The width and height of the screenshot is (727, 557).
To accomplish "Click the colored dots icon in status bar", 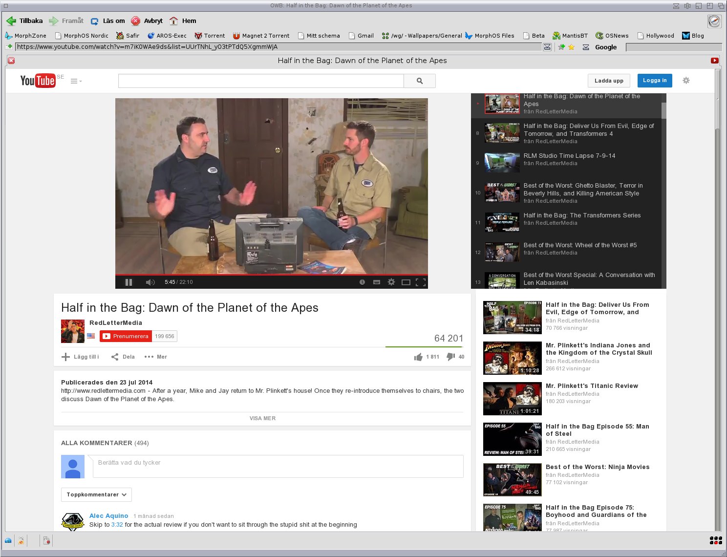I will 716,540.
